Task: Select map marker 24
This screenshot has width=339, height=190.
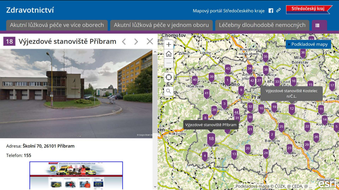Action: point(266,154)
